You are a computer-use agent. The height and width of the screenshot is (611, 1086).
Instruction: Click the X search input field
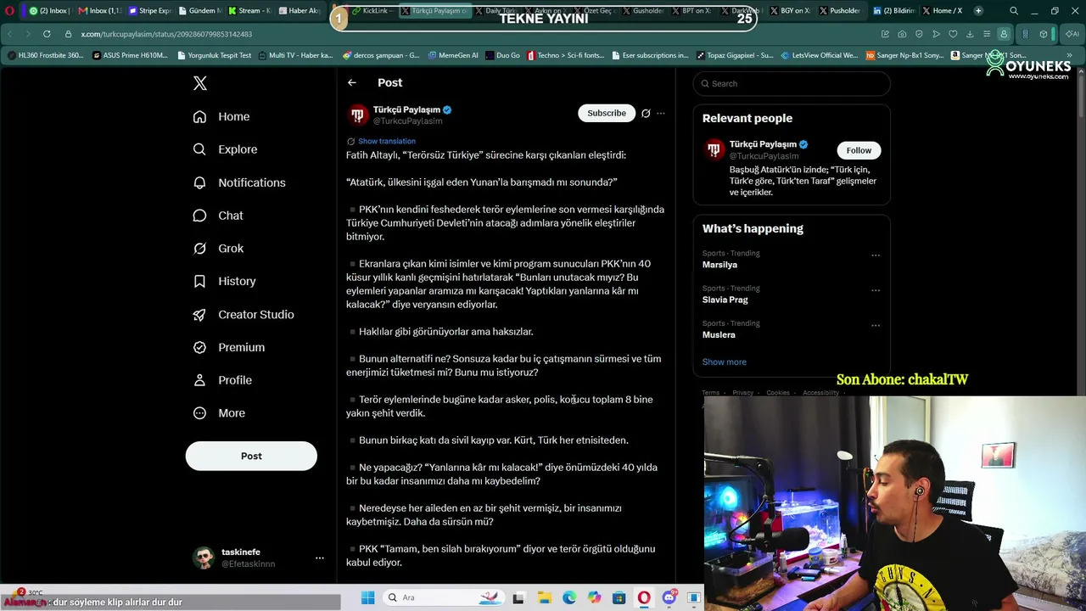(x=792, y=83)
